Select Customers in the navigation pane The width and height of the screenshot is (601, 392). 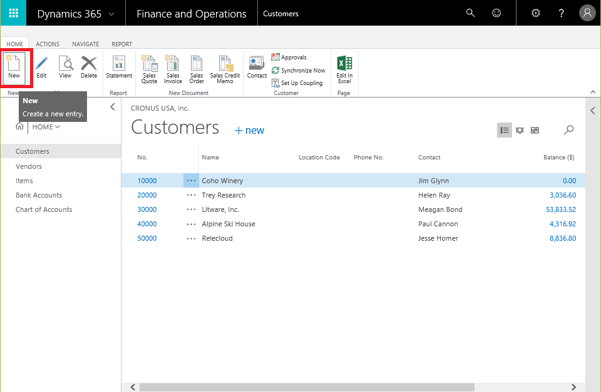pyautogui.click(x=61, y=151)
